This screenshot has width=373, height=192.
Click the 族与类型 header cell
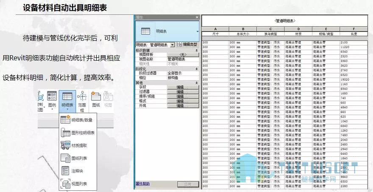tap(270, 34)
